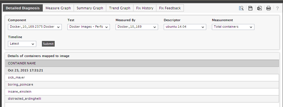Click the Submit button
This screenshot has width=283, height=107.
point(48,44)
